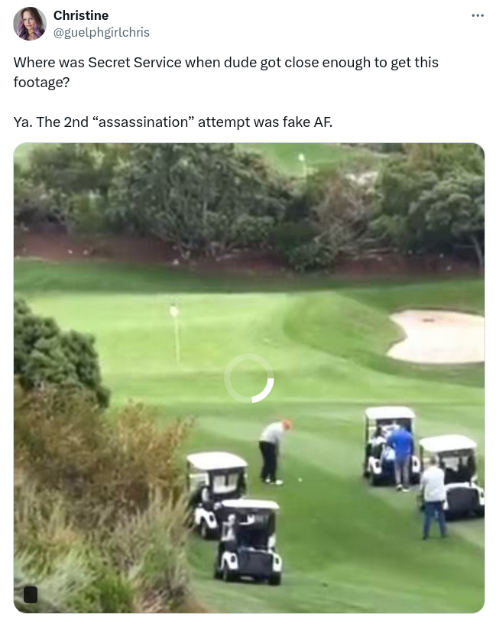The image size is (496, 617).
Task: Click the circular loading spinner on video
Action: point(248,378)
